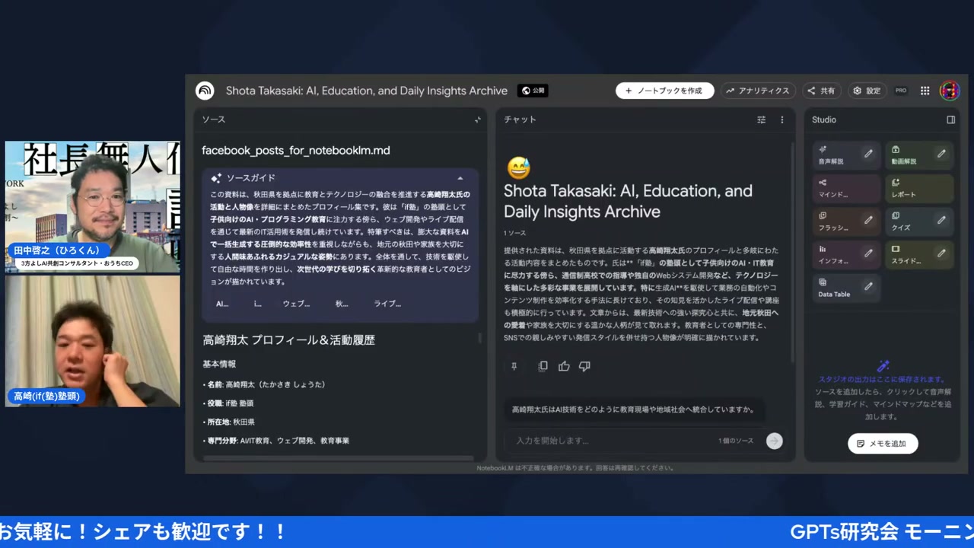Collapse the Studio side panel
The image size is (974, 548).
[x=950, y=119]
